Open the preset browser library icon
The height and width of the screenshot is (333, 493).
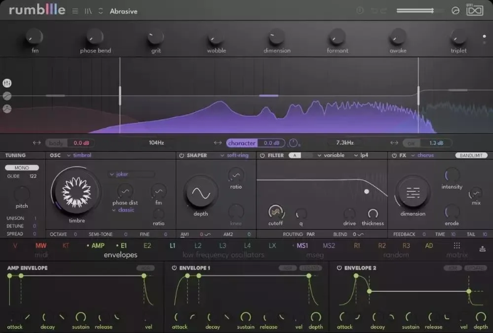[88, 11]
